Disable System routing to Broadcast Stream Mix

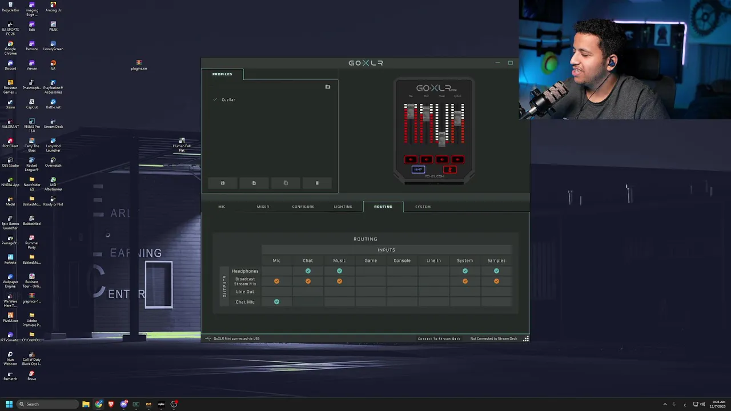click(x=465, y=281)
